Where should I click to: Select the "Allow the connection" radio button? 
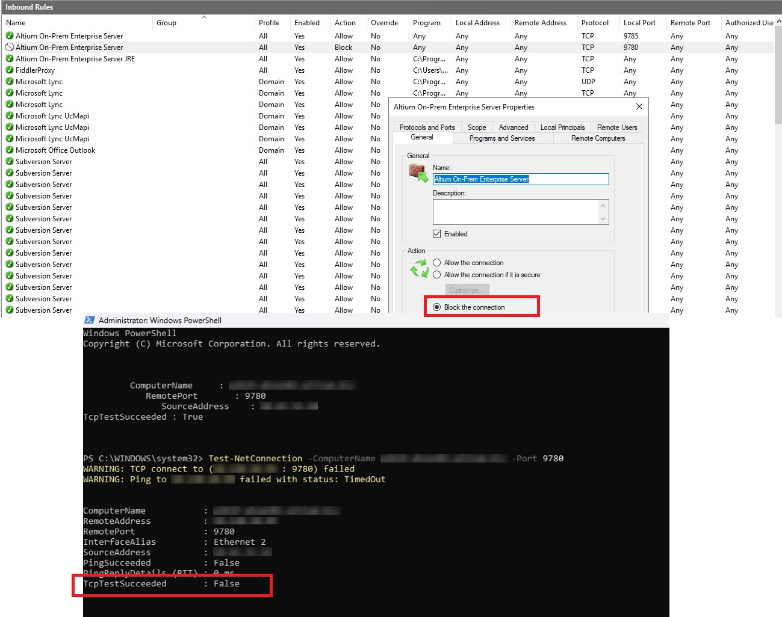click(x=437, y=263)
